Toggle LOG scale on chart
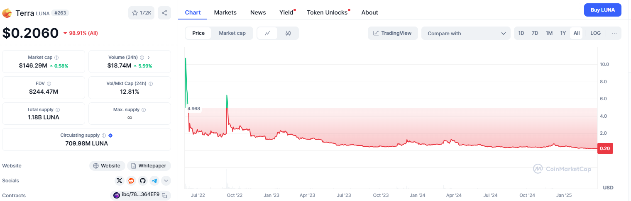Image resolution: width=631 pixels, height=201 pixels. pyautogui.click(x=595, y=33)
